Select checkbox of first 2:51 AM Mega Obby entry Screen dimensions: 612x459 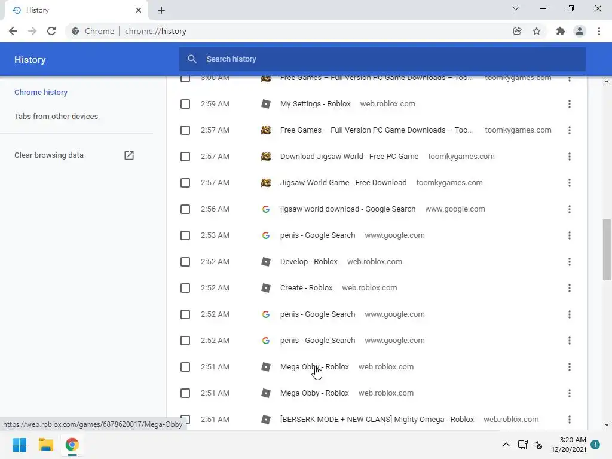point(185,367)
